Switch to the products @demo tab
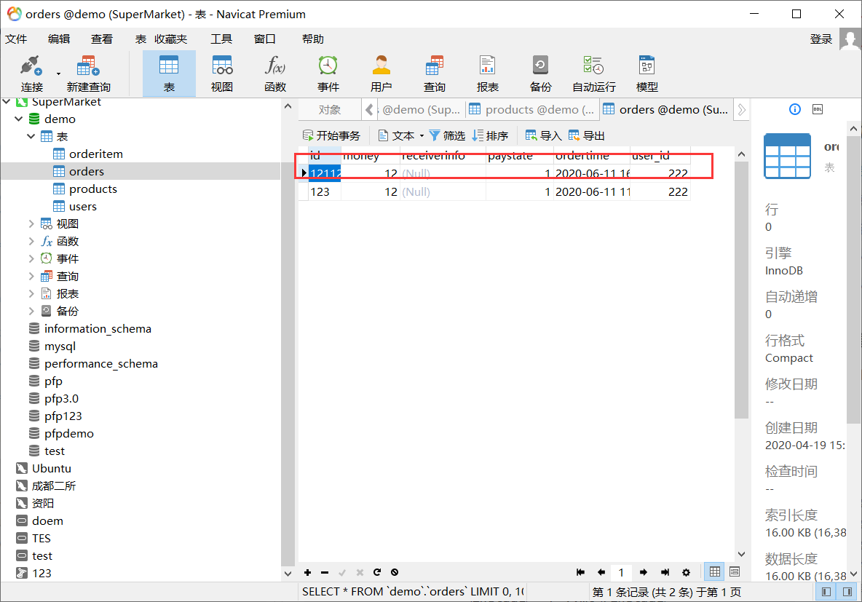This screenshot has height=602, width=862. tap(532, 109)
